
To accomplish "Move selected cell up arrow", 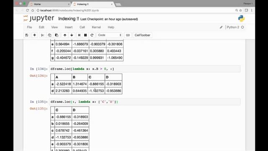I will tap(65, 35).
